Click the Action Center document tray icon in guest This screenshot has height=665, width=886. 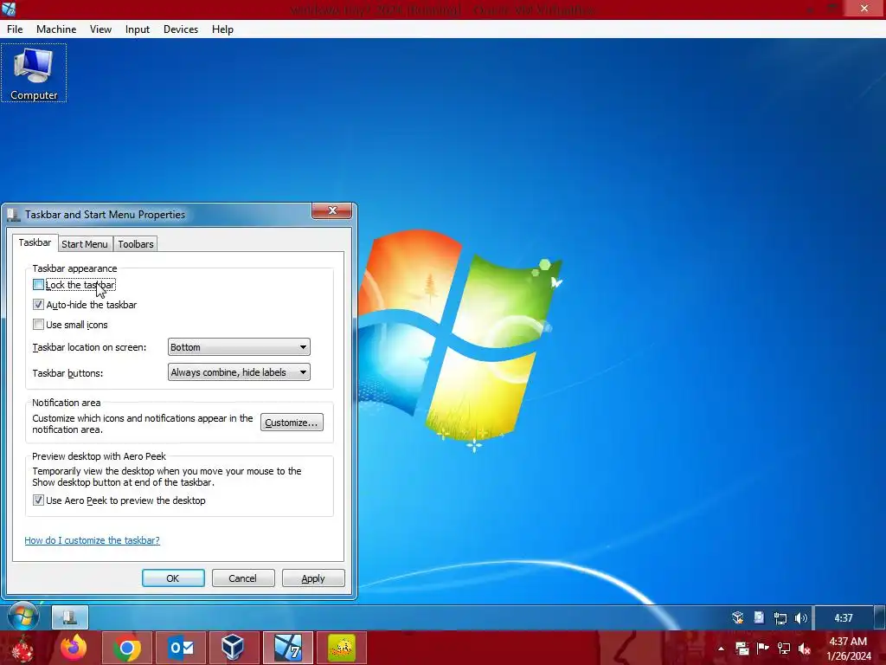click(759, 617)
